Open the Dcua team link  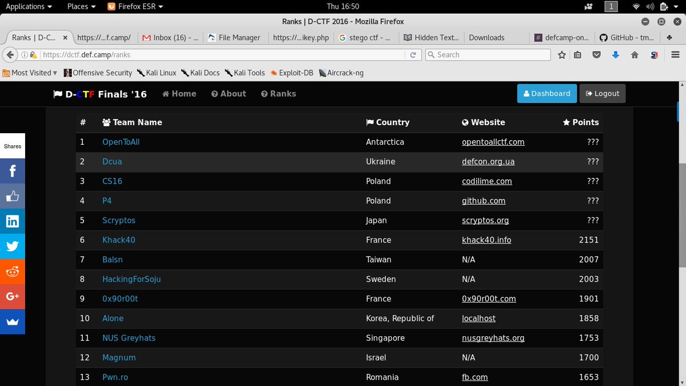112,162
